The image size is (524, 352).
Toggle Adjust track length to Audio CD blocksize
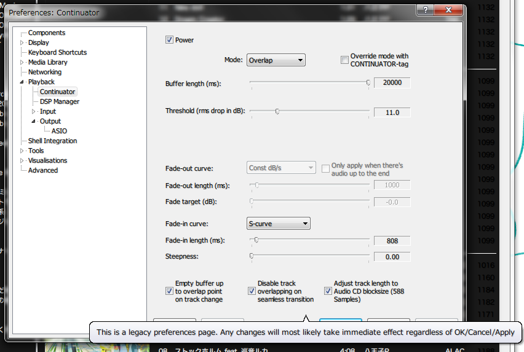click(328, 291)
